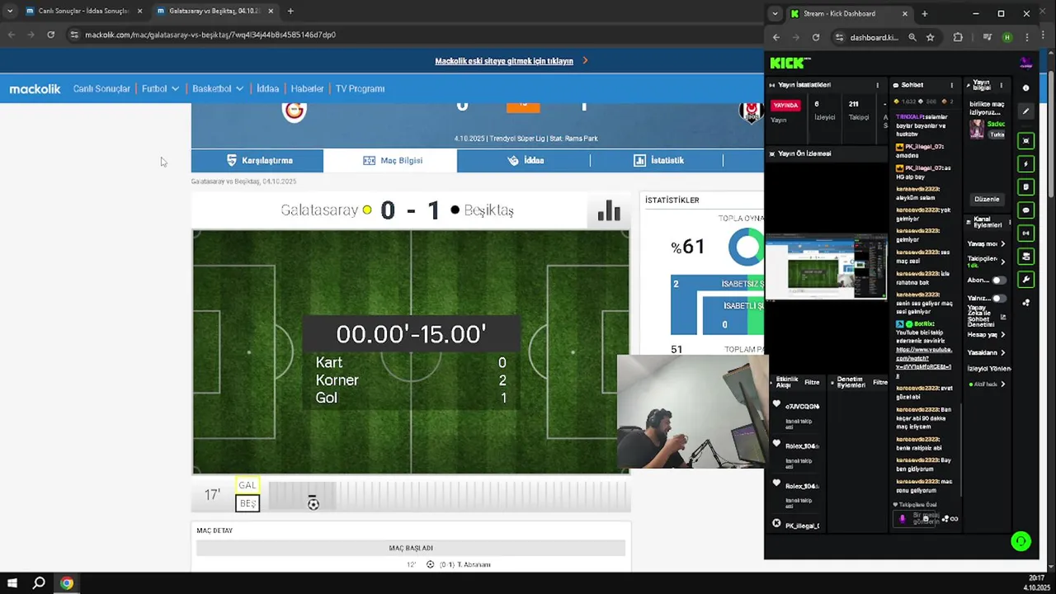Select the pencil edit icon in Kick sidebar
This screenshot has width=1056, height=594.
point(1025,111)
